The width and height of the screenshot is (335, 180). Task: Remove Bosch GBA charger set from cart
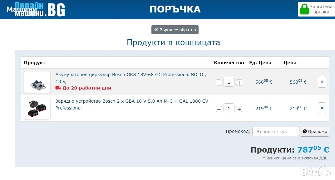coord(322,108)
